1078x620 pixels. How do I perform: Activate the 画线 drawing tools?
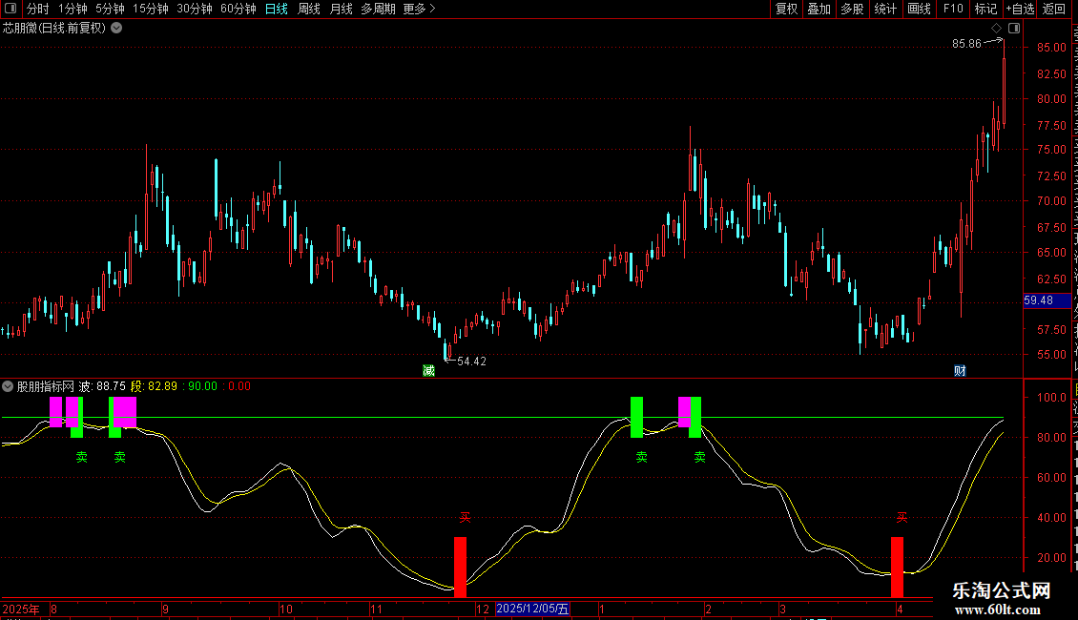(919, 9)
